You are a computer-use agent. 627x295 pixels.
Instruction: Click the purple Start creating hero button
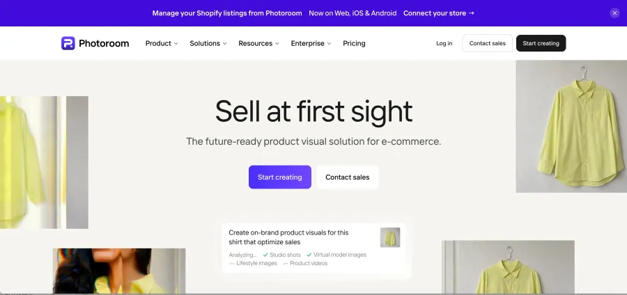[280, 177]
